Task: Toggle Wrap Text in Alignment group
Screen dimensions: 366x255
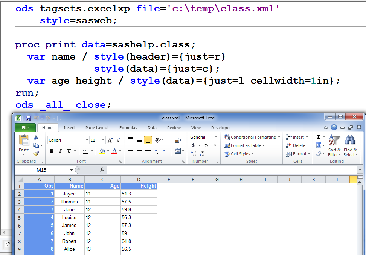Action: point(178,140)
